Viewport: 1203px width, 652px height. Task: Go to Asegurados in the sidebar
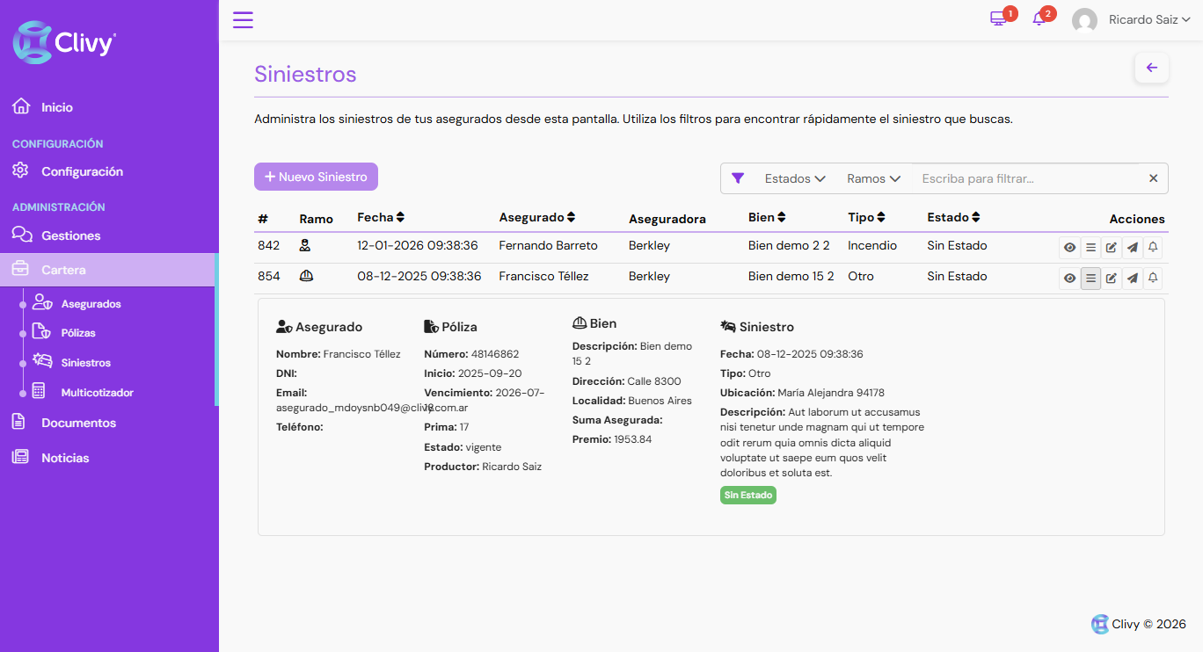click(x=91, y=304)
